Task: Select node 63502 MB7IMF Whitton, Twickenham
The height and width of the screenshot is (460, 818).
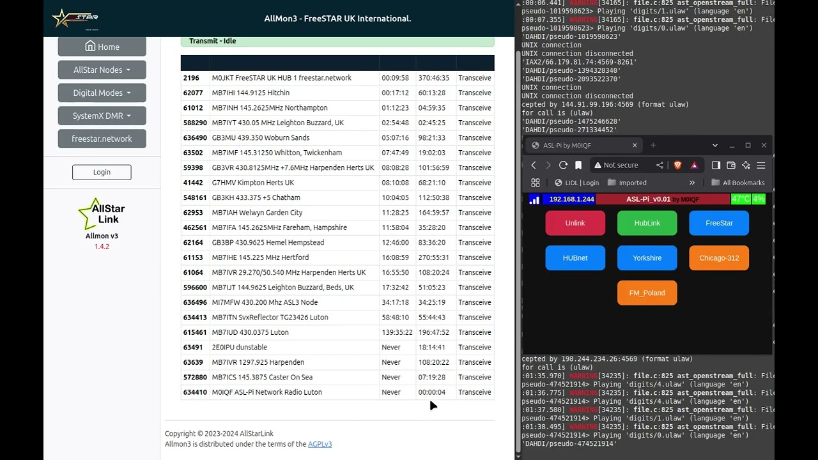Action: pos(337,153)
